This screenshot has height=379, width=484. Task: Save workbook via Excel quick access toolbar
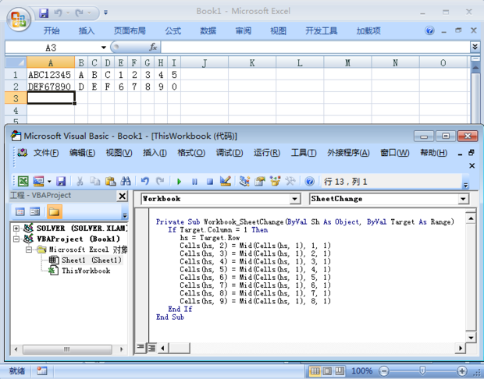pyautogui.click(x=44, y=13)
